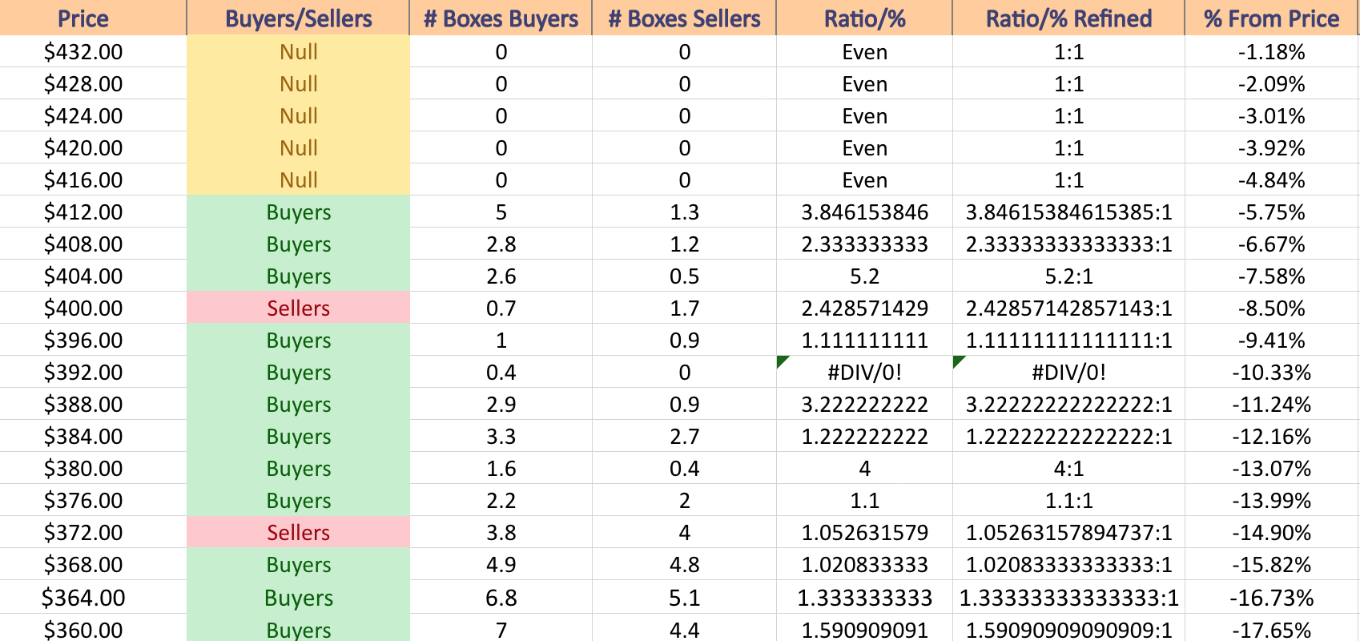Click the 4.8 boxes sellers cell
1360x641 pixels.
(684, 565)
